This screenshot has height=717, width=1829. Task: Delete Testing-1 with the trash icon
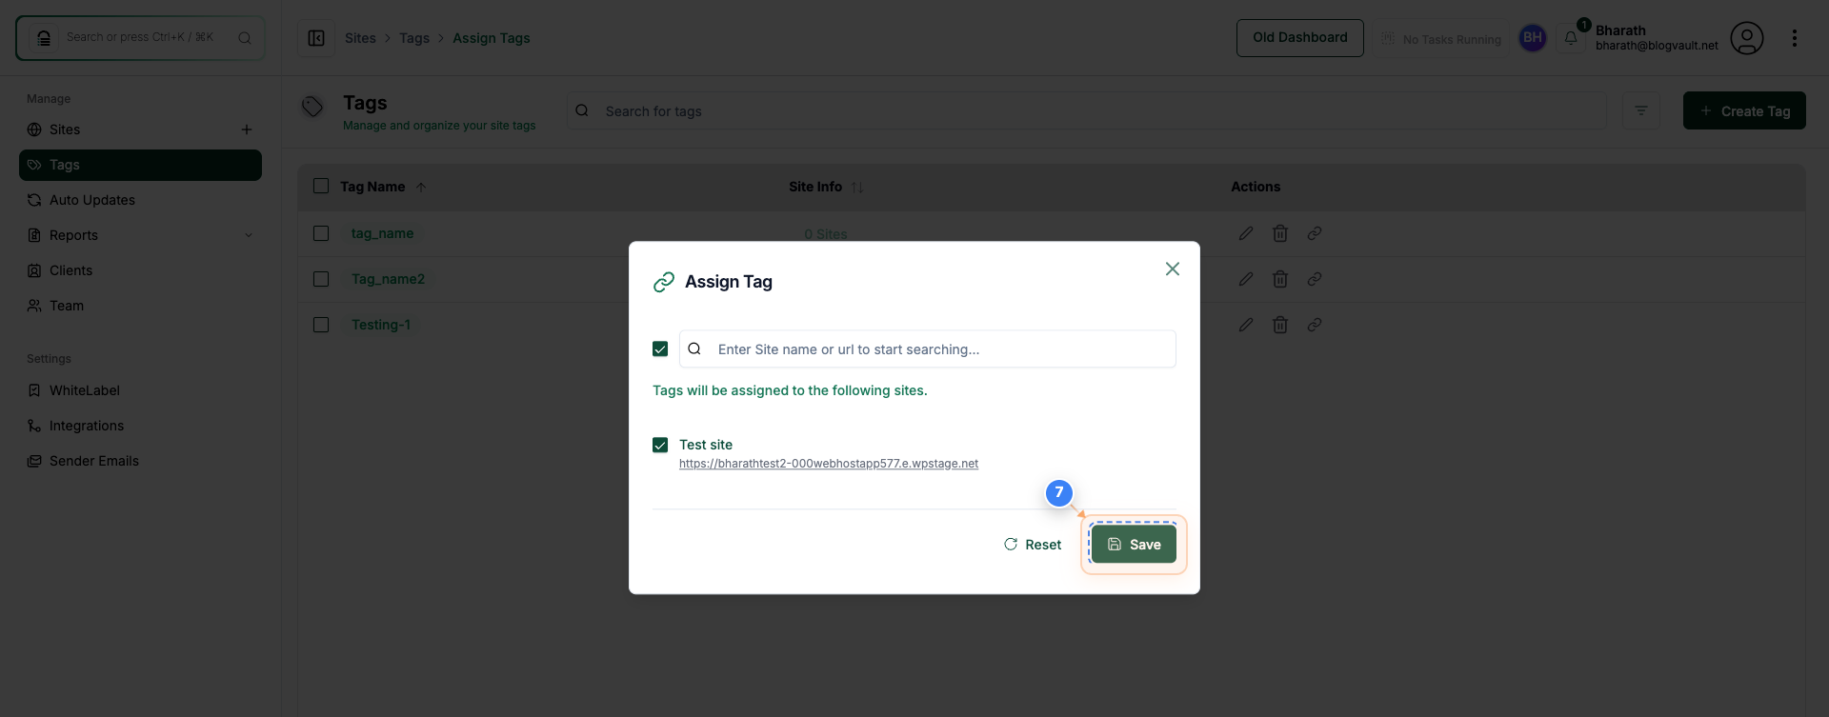pos(1280,325)
